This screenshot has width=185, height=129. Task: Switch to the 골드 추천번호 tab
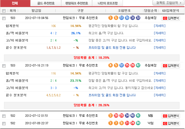[46, 3]
